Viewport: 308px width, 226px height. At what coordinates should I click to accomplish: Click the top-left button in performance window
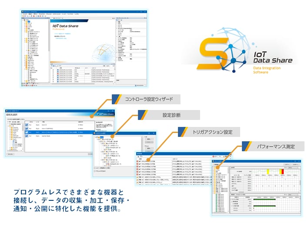coord(216,164)
